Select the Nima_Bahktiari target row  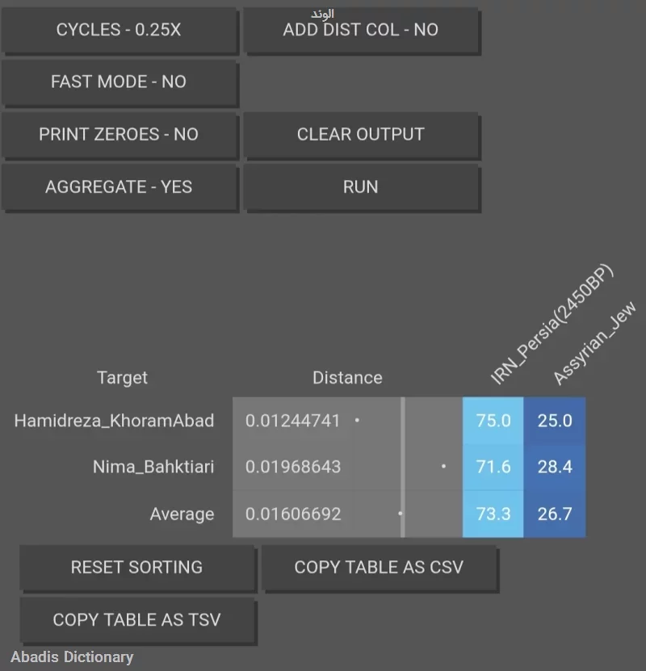point(153,467)
